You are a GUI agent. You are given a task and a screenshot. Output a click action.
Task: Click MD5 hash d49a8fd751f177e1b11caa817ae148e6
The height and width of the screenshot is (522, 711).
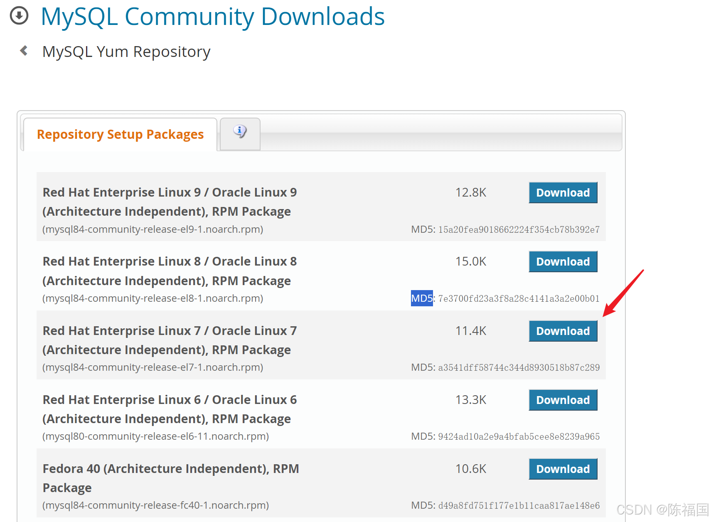coord(519,505)
